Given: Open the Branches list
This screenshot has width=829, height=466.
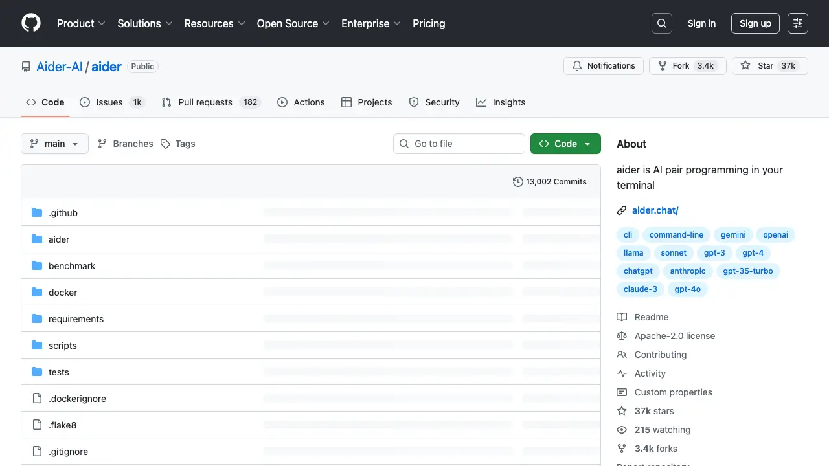Looking at the screenshot, I should point(126,144).
